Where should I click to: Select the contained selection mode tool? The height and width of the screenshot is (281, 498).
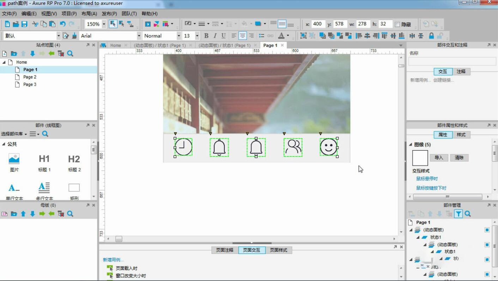click(122, 24)
